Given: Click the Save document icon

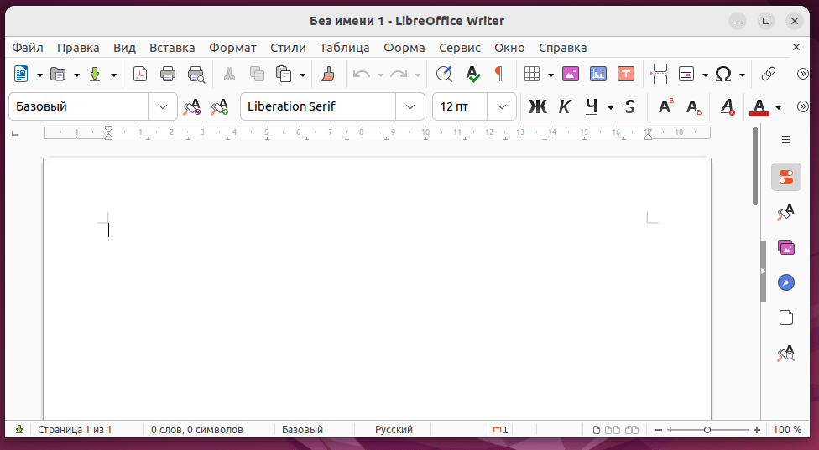Looking at the screenshot, I should tap(95, 74).
